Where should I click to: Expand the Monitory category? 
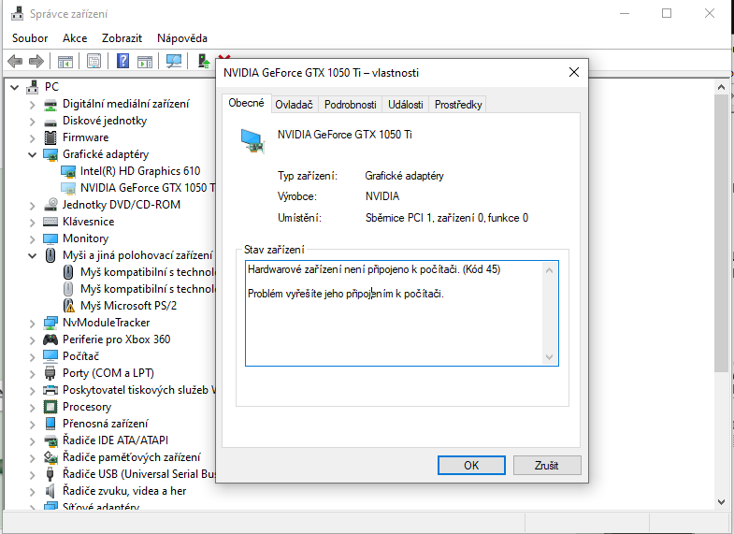tap(33, 239)
